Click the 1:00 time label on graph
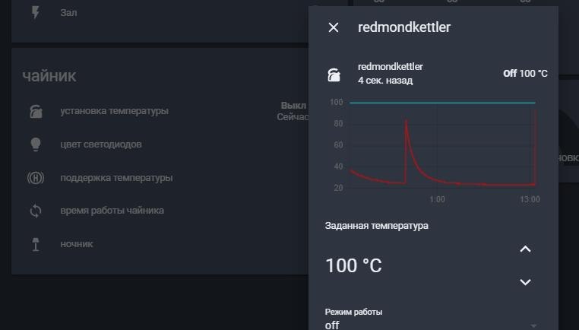Screen dimensions: 579x330 437,199
